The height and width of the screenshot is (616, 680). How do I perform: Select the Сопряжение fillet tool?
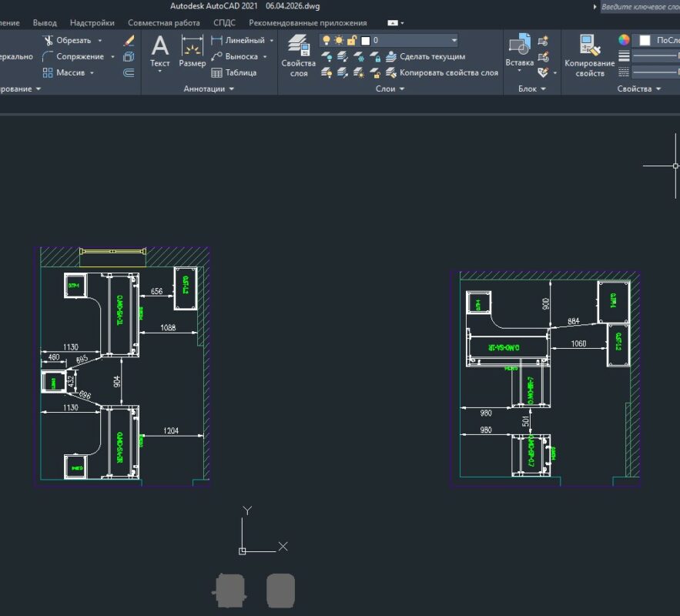tap(73, 56)
